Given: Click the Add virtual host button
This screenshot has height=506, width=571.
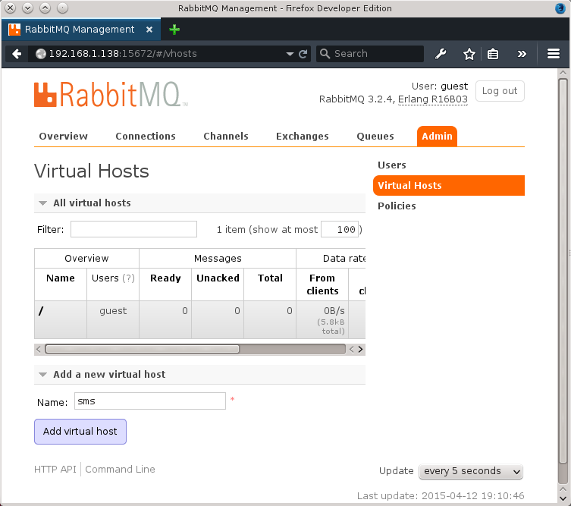Looking at the screenshot, I should [80, 432].
